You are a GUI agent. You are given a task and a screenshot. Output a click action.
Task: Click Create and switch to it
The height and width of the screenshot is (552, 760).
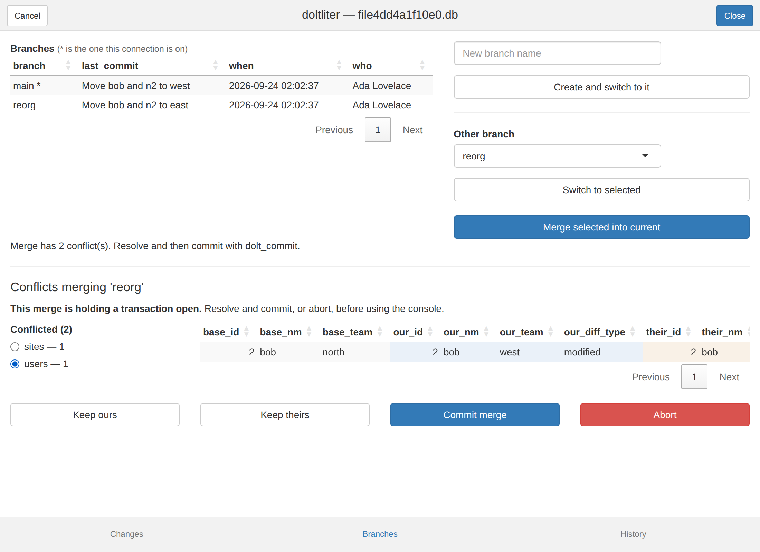point(601,87)
